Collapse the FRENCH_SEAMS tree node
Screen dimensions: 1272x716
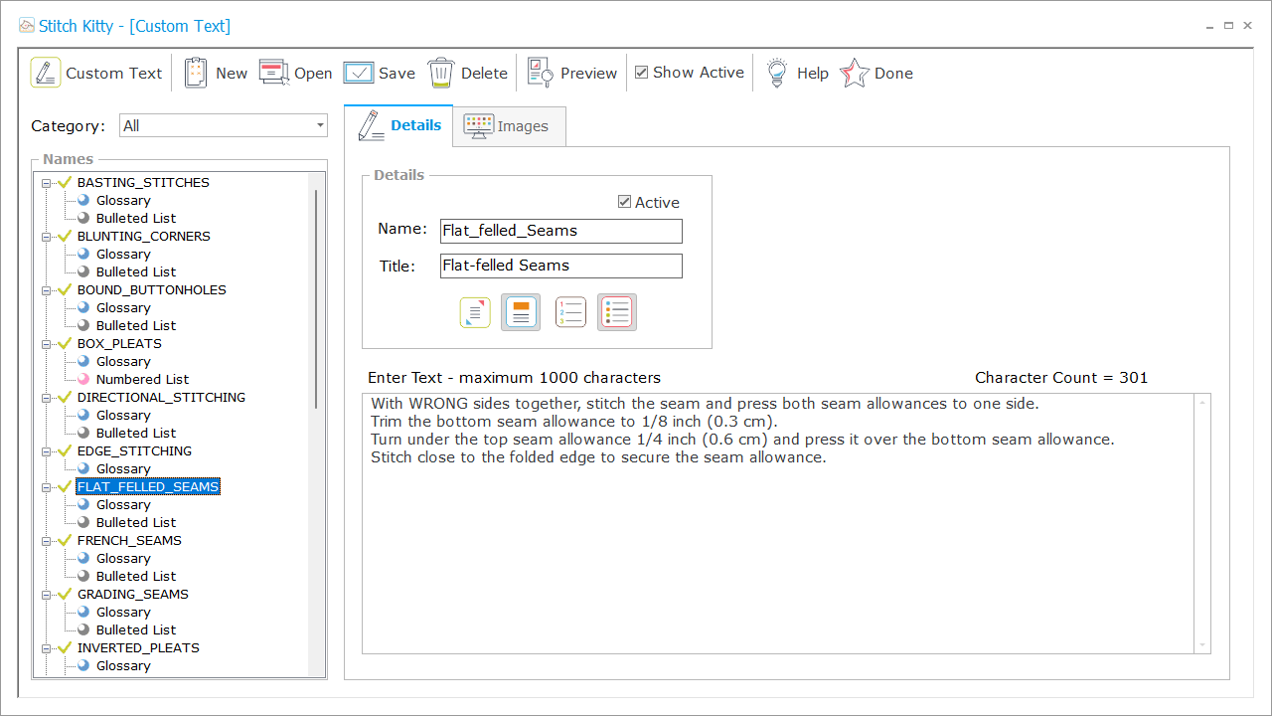[46, 541]
